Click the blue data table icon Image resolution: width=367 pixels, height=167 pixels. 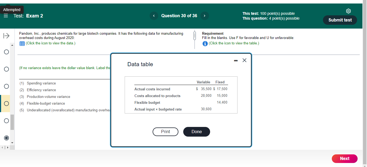tap(22, 43)
